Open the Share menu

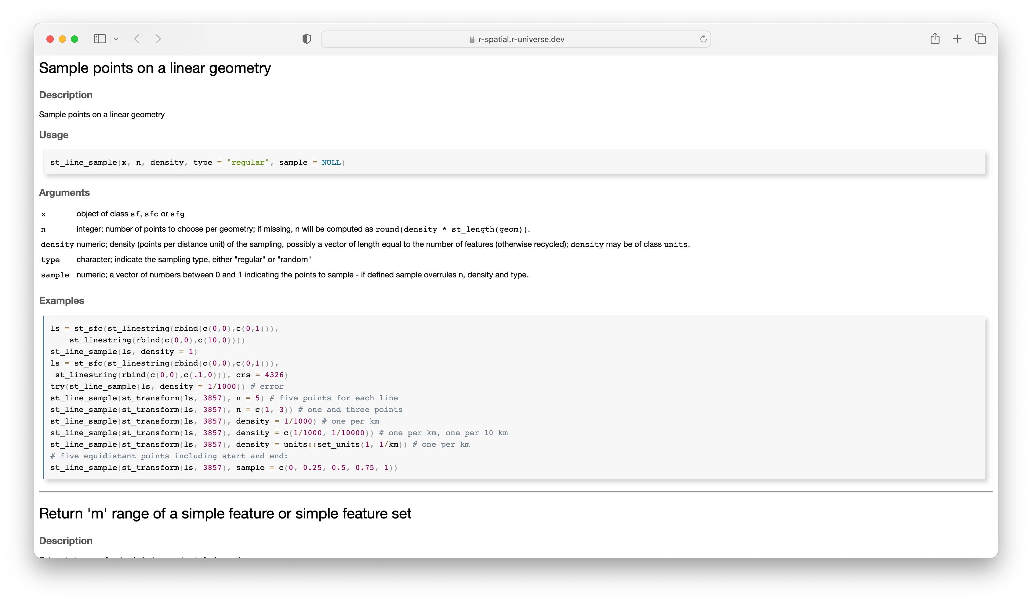(935, 38)
